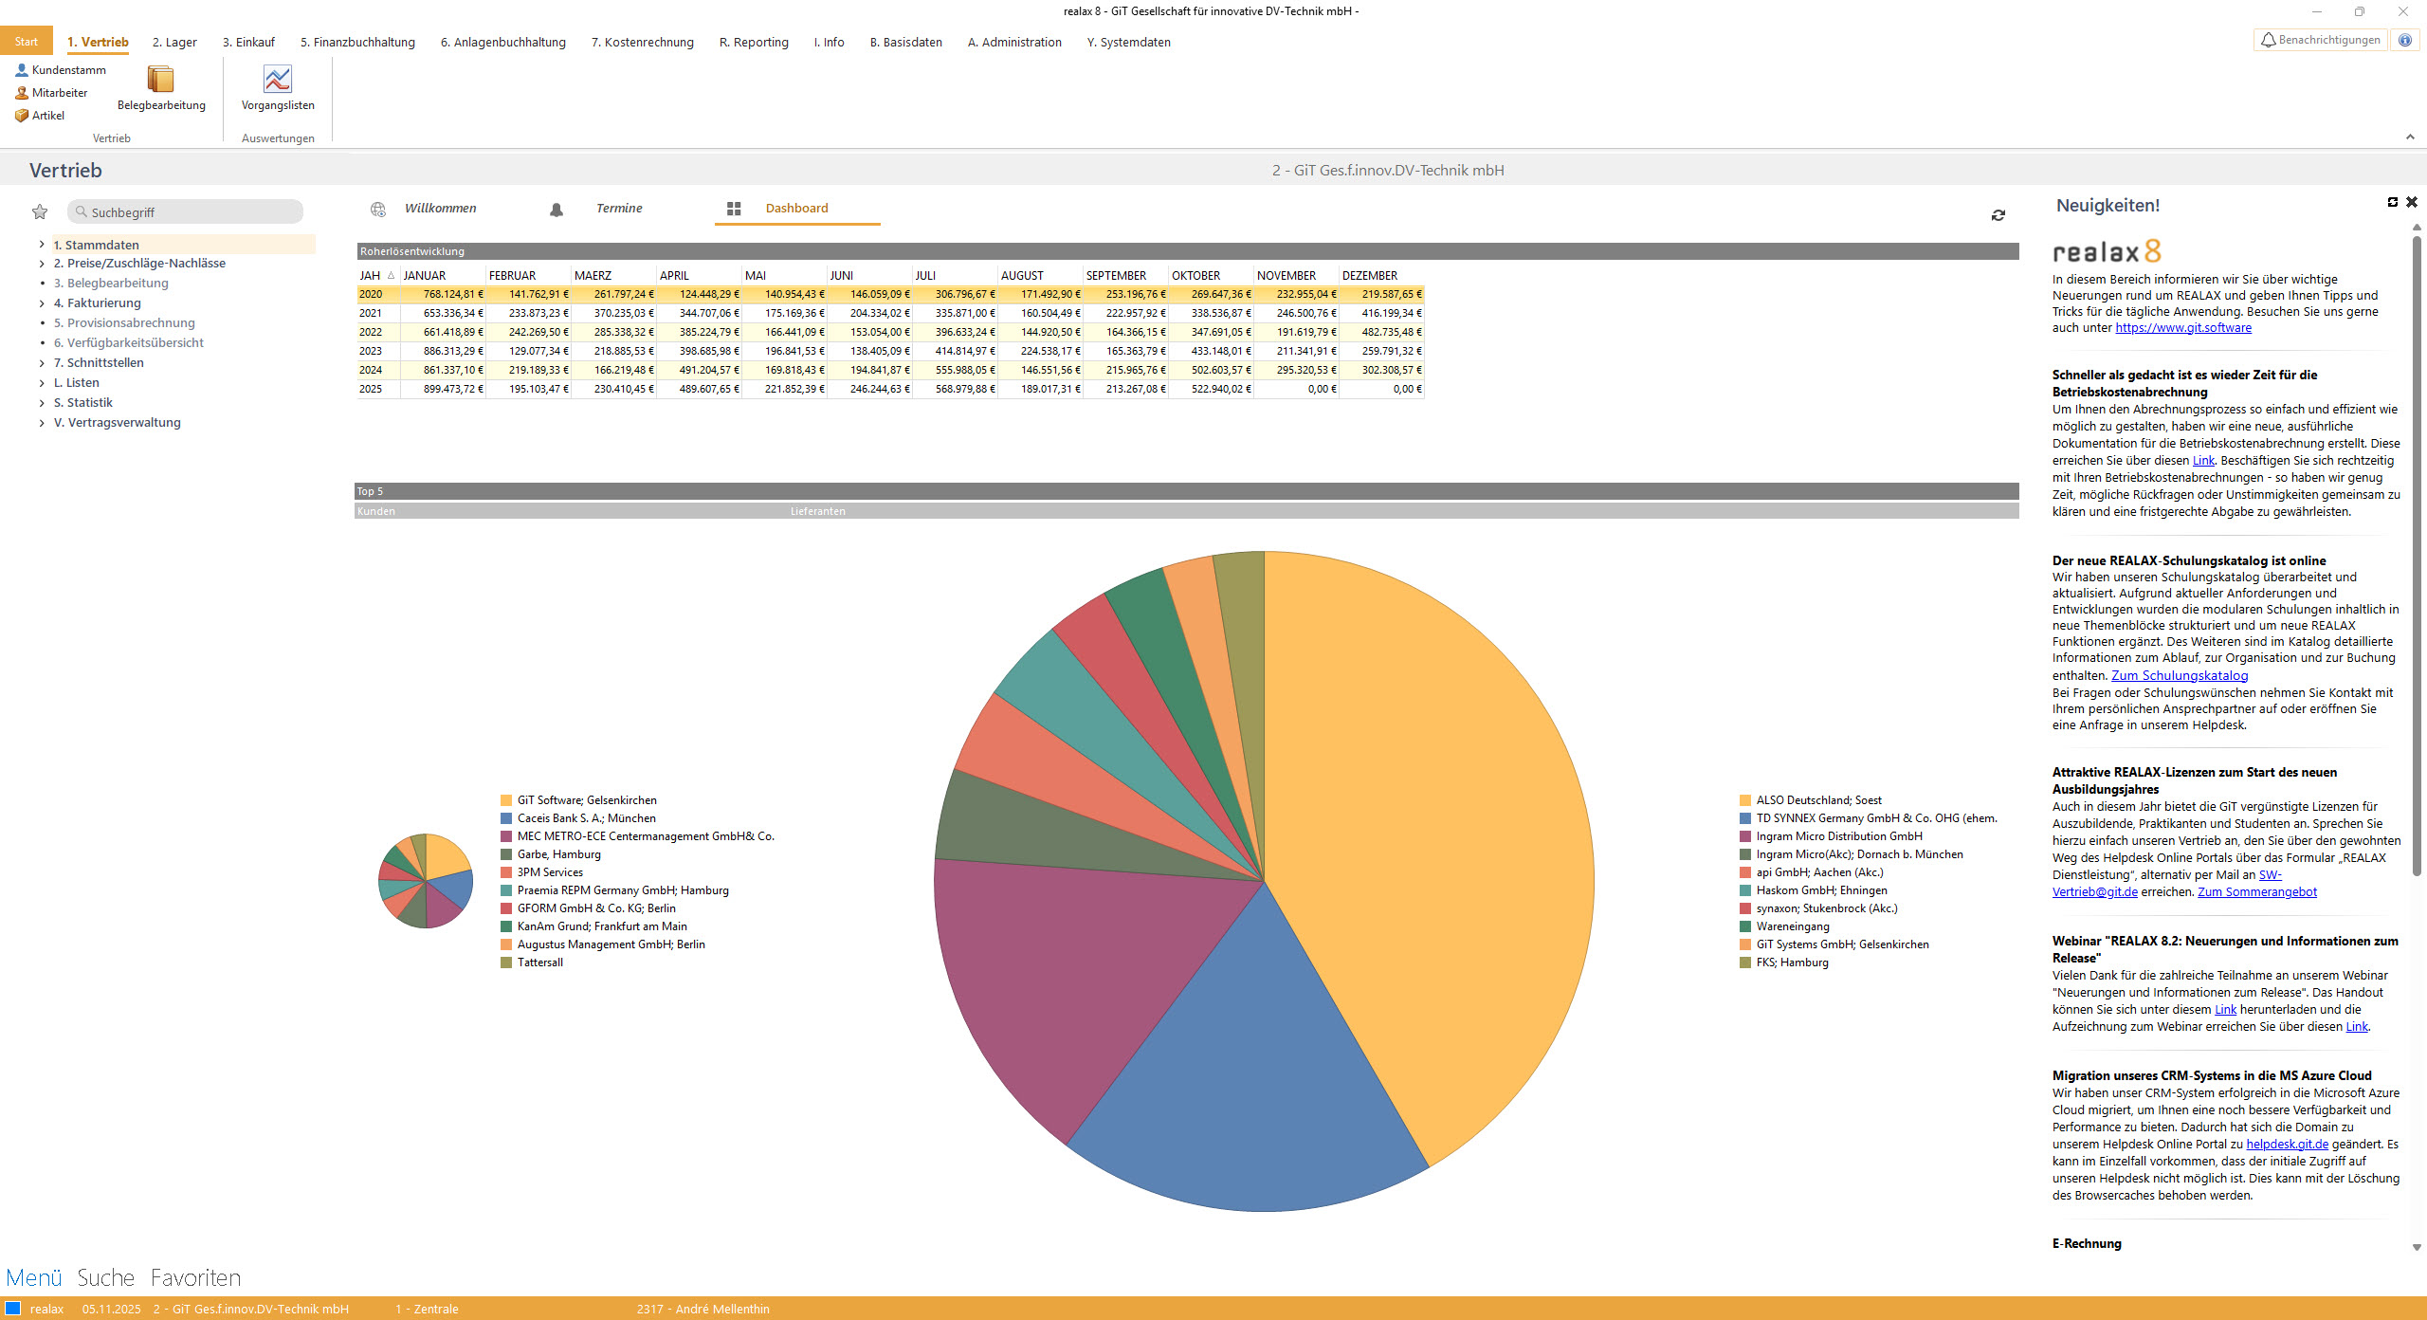Click the info icon beside Benachrichtigungen
Screen dimensions: 2427x1320
[x=2405, y=40]
